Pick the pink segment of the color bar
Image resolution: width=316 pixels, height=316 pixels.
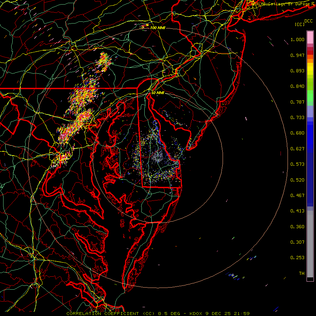point(310,38)
